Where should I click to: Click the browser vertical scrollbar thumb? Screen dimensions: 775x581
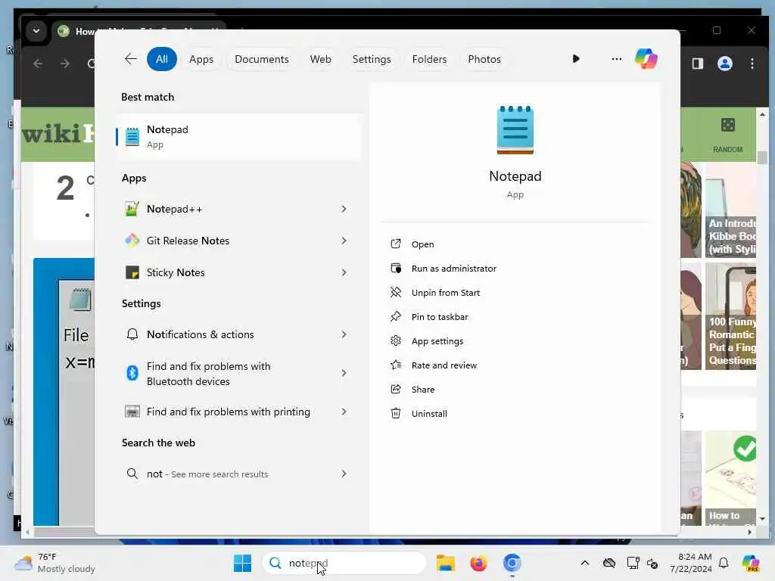(762, 157)
